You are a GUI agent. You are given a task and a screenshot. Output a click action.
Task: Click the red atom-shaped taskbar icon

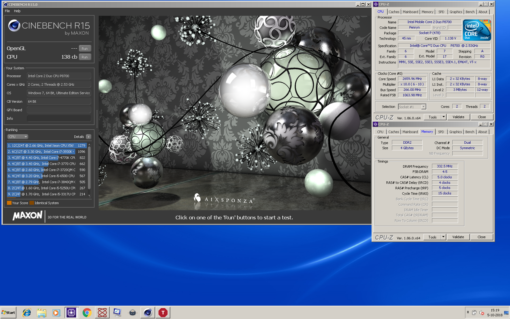click(102, 312)
